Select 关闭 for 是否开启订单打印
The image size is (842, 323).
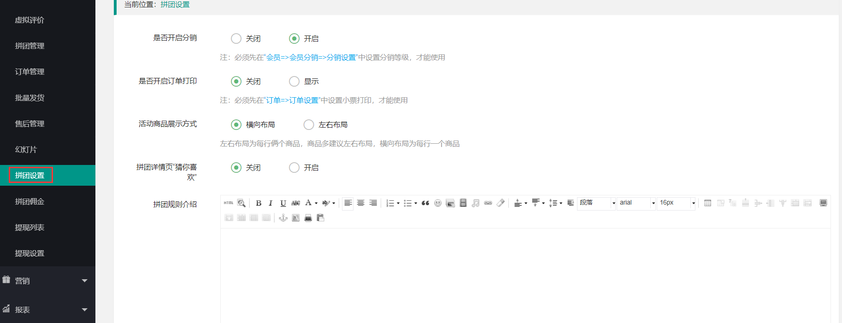click(236, 82)
